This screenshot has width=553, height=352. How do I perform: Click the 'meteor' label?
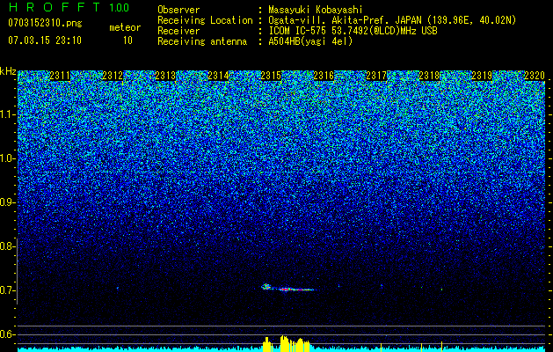[x=125, y=27]
